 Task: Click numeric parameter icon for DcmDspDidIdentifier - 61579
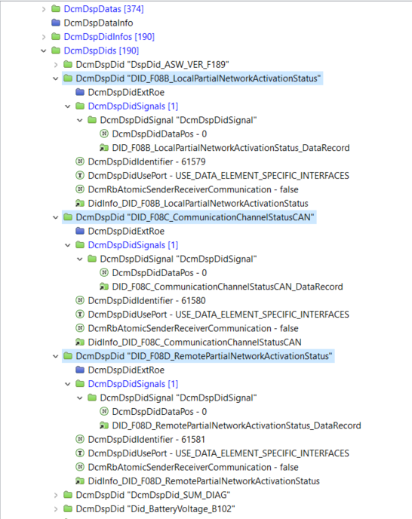[80, 161]
